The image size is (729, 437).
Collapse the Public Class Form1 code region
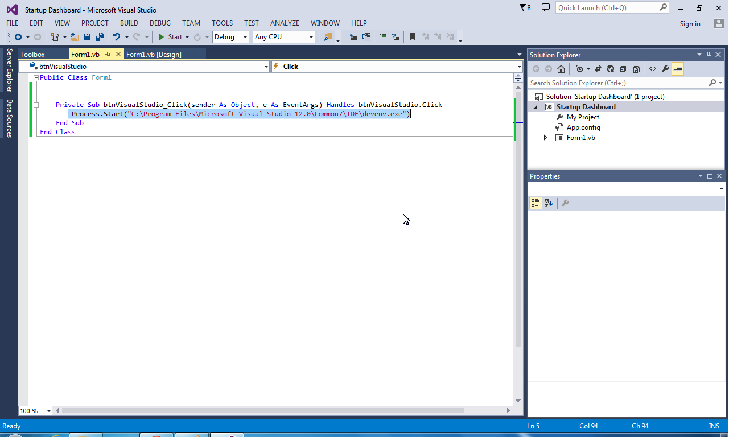[x=35, y=77]
